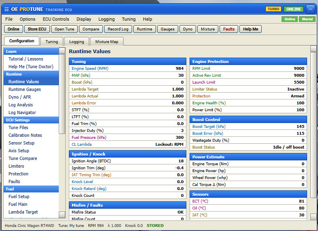Start recording with Record Log button
The image size is (318, 231).
(118, 29)
